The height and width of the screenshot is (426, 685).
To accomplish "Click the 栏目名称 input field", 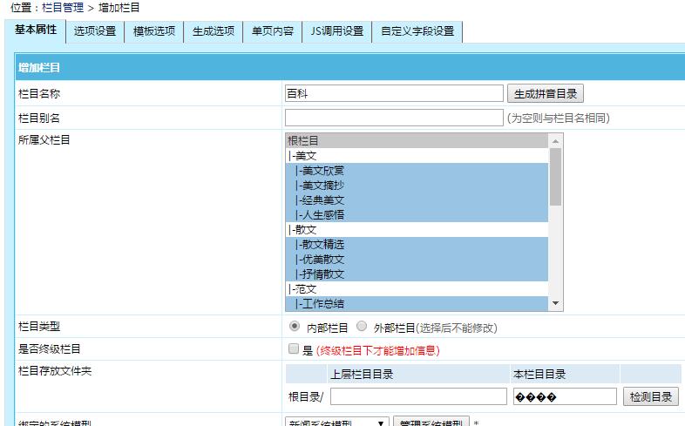I will pos(394,94).
